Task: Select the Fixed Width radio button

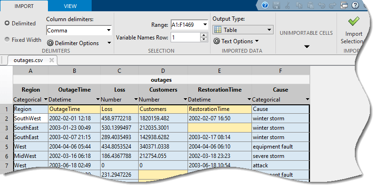Action: [x=7, y=40]
